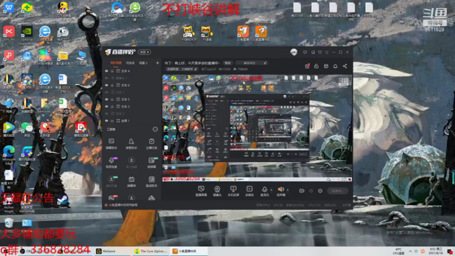The height and width of the screenshot is (256, 455).
Task: Click the 修改 button beside stream title
Action: click(227, 63)
